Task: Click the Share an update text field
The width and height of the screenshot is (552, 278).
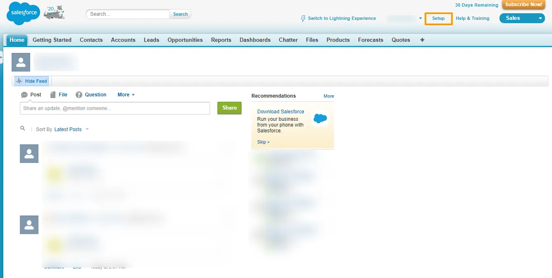Action: [115, 108]
